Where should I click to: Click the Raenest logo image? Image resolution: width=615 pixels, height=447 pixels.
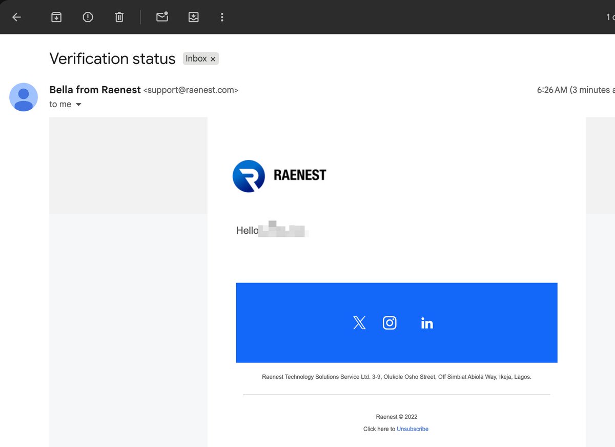coord(279,176)
